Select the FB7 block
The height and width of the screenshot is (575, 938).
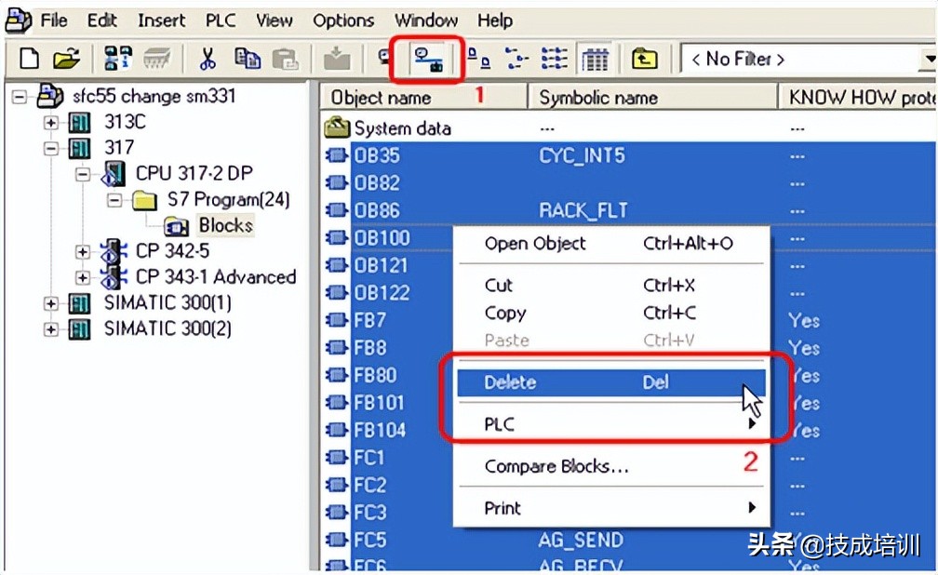pyautogui.click(x=369, y=321)
